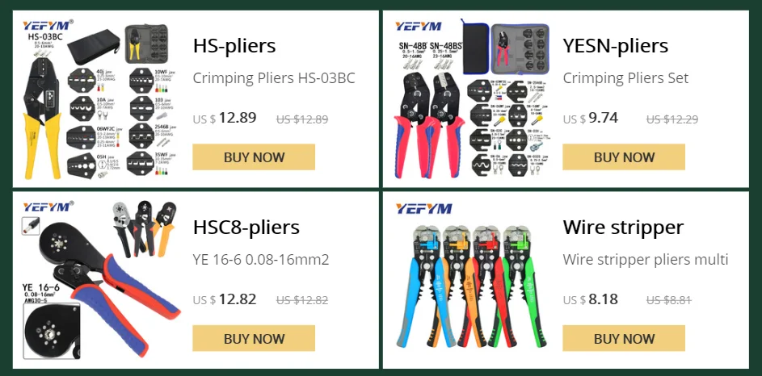
Task: Open the Wire stripper product title
Action: click(x=623, y=227)
